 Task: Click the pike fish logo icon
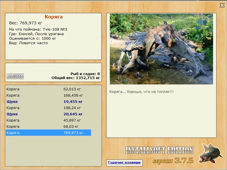211,153
